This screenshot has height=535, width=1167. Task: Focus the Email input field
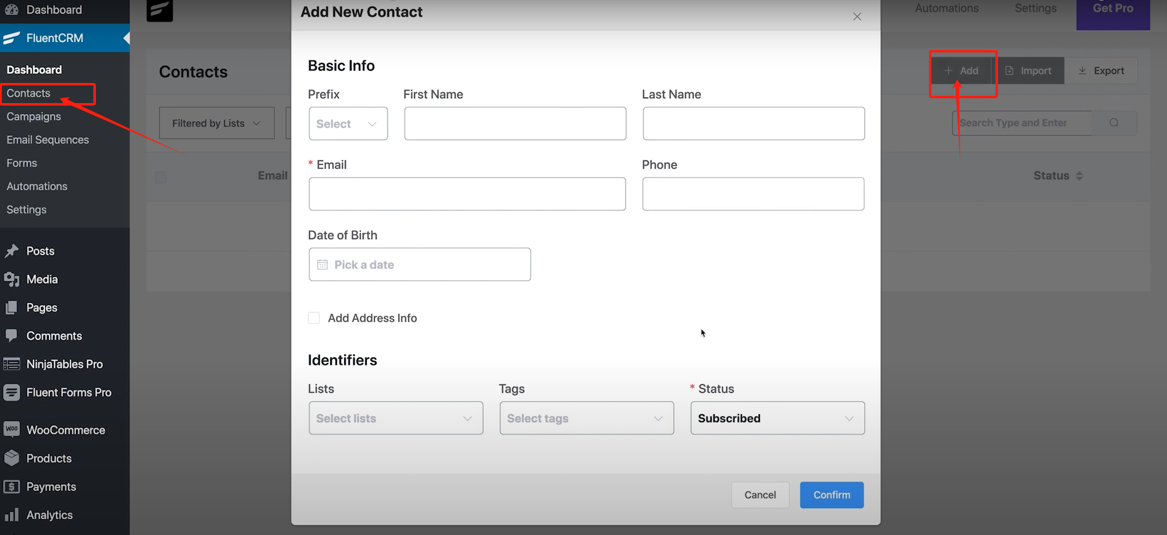[x=467, y=194]
